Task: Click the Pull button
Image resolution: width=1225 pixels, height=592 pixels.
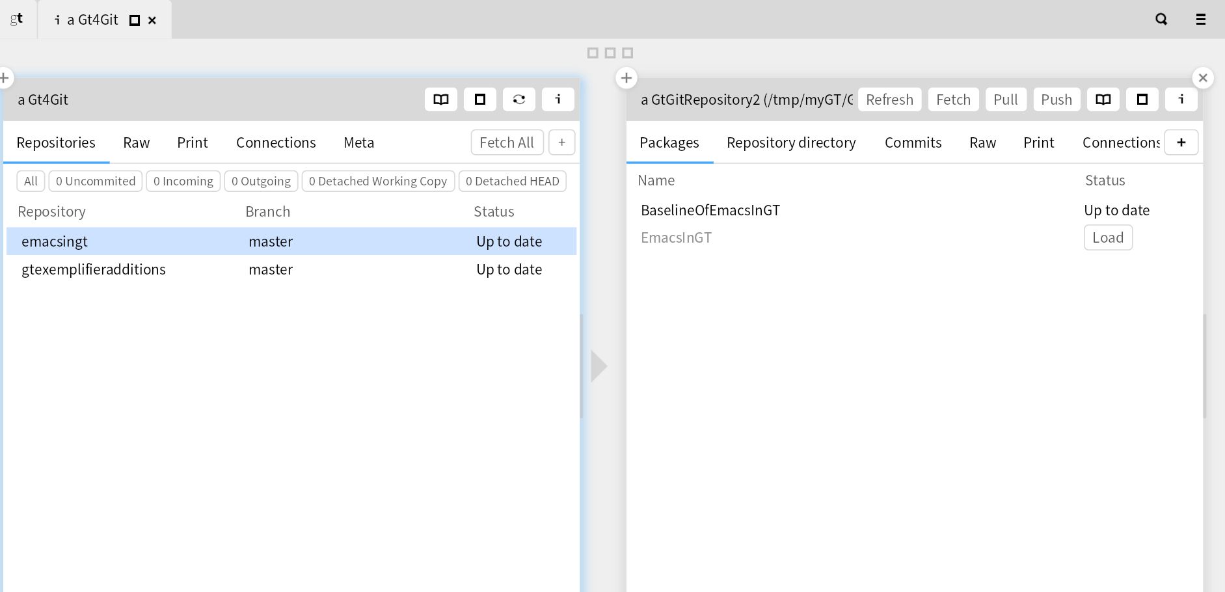Action: point(1006,100)
